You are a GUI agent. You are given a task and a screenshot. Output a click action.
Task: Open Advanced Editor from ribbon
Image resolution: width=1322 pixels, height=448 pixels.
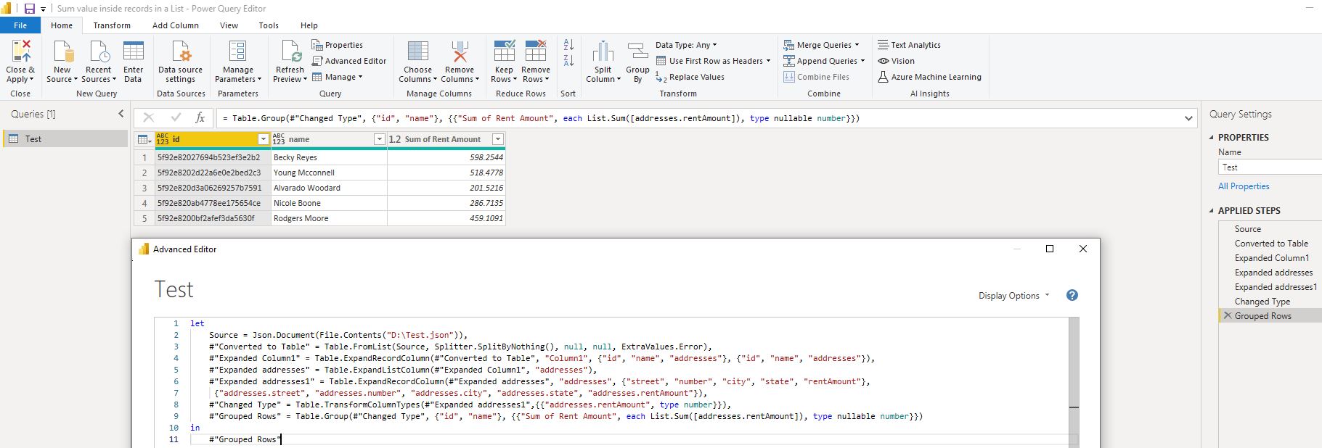349,61
